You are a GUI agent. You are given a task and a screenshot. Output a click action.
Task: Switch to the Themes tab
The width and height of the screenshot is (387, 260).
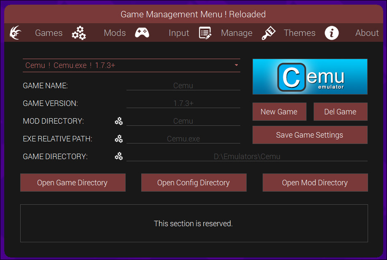(300, 33)
